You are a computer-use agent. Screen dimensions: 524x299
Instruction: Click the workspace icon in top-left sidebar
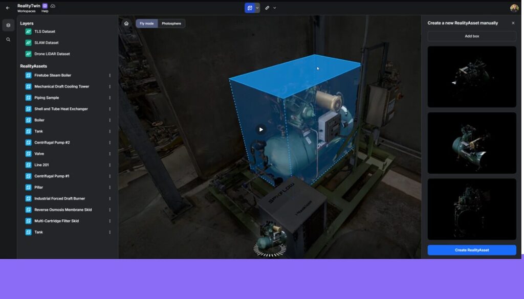click(7, 25)
